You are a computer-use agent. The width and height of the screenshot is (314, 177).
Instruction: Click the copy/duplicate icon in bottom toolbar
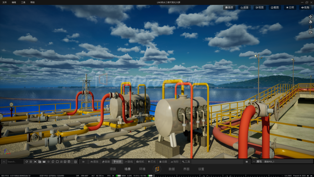tap(53, 162)
